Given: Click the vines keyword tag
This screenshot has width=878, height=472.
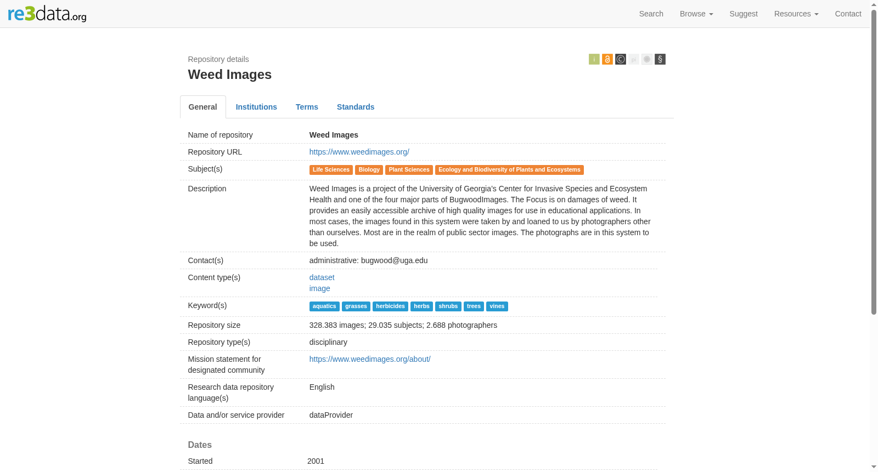Looking at the screenshot, I should pyautogui.click(x=497, y=306).
